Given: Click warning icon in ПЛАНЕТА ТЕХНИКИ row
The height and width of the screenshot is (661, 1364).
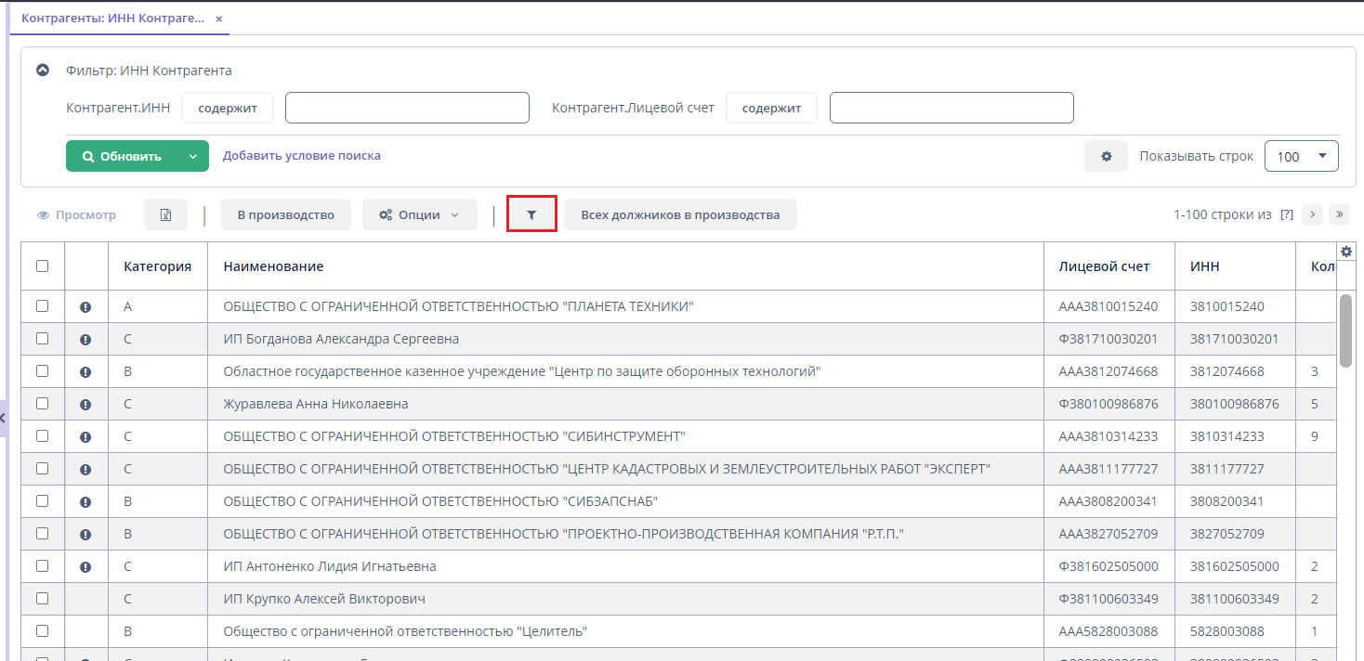Looking at the screenshot, I should (85, 307).
